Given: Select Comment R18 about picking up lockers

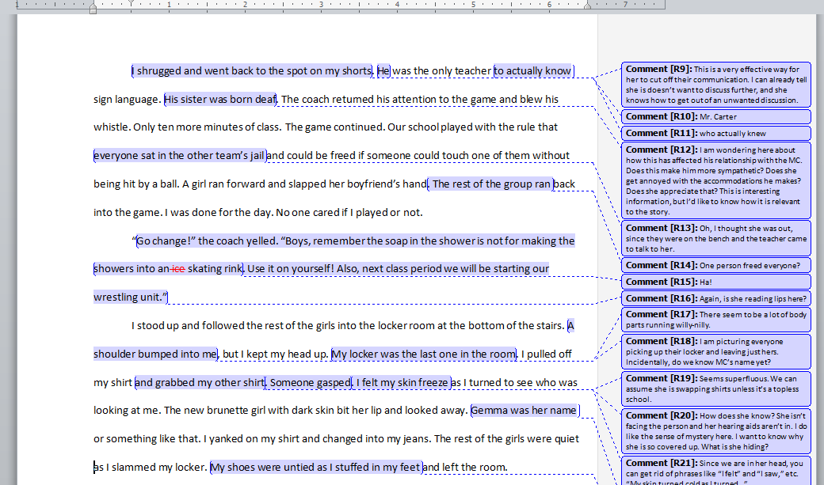Looking at the screenshot, I should (x=715, y=351).
